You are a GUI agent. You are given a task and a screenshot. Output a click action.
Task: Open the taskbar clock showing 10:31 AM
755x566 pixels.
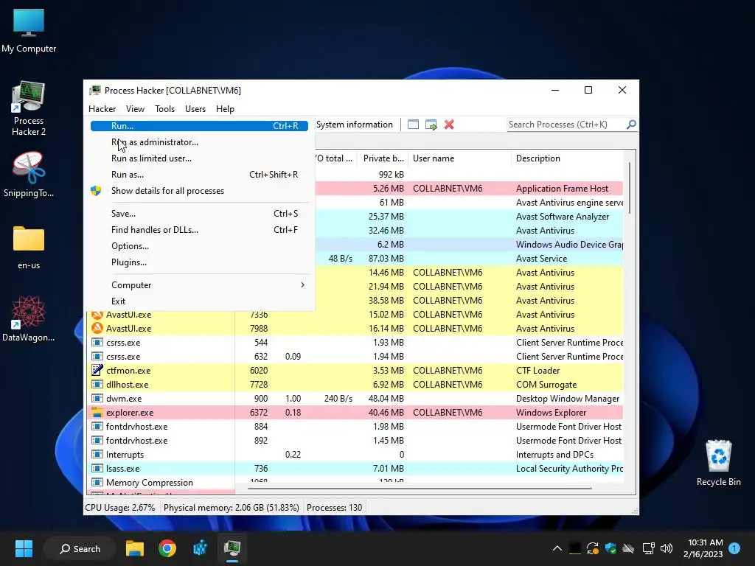[703, 548]
